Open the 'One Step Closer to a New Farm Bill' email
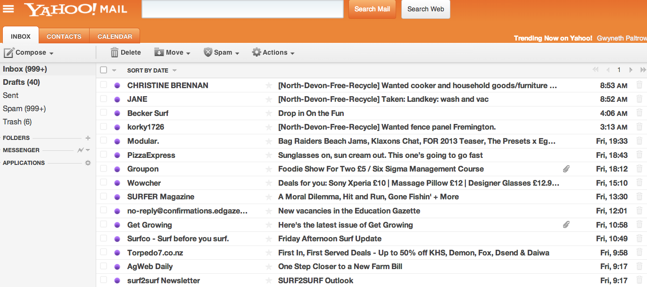Image resolution: width=647 pixels, height=287 pixels. tap(340, 266)
